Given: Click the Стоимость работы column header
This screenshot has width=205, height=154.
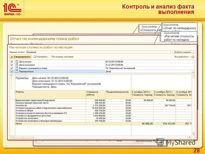Looking at the screenshot, I should pos(96,94).
